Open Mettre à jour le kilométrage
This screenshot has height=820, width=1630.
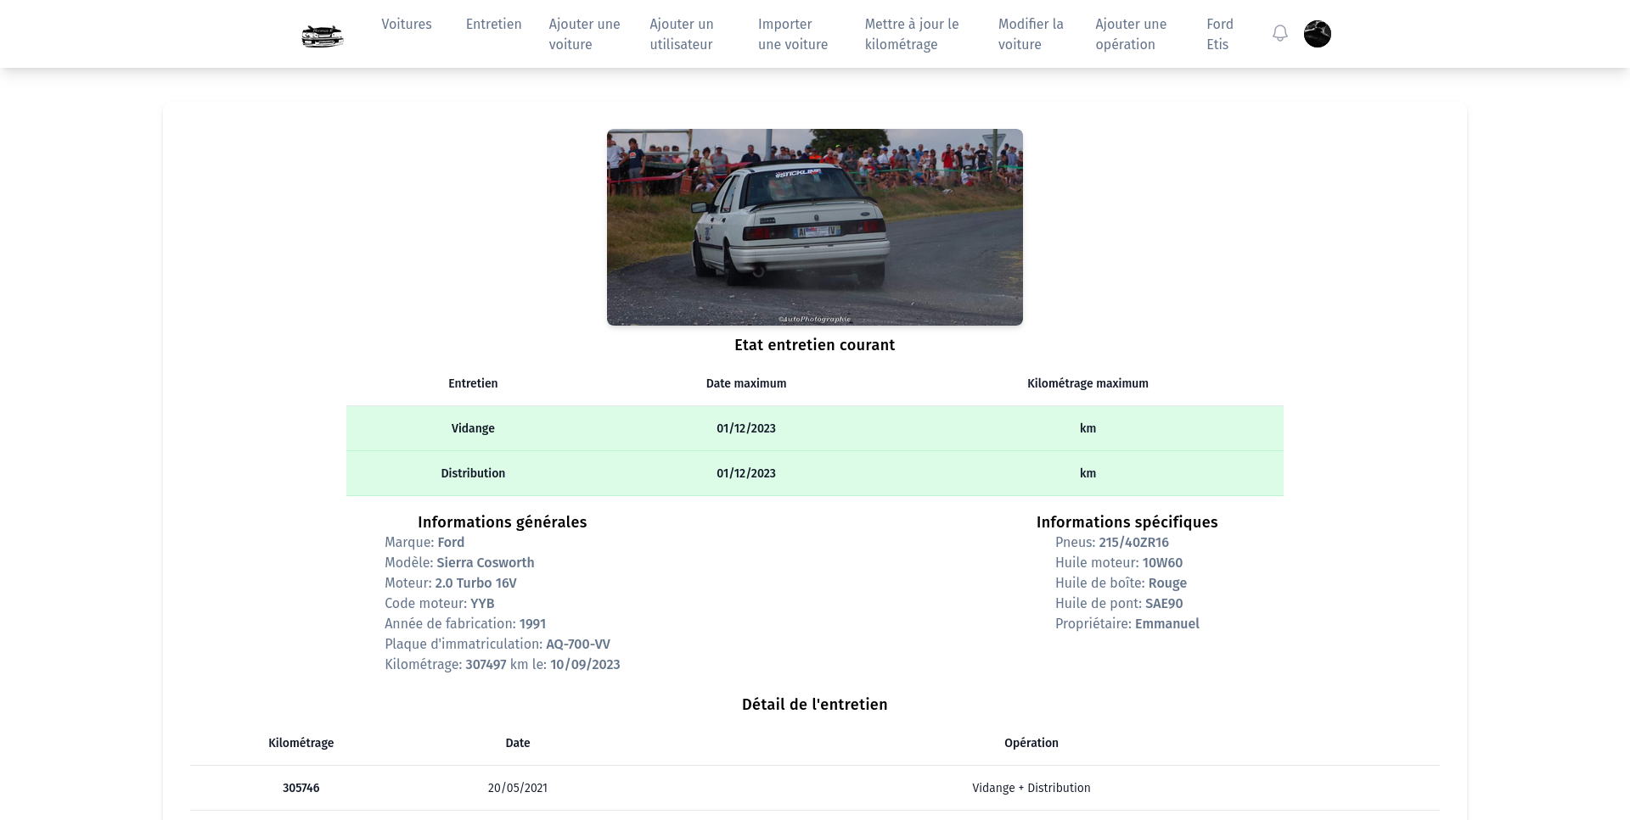912,34
